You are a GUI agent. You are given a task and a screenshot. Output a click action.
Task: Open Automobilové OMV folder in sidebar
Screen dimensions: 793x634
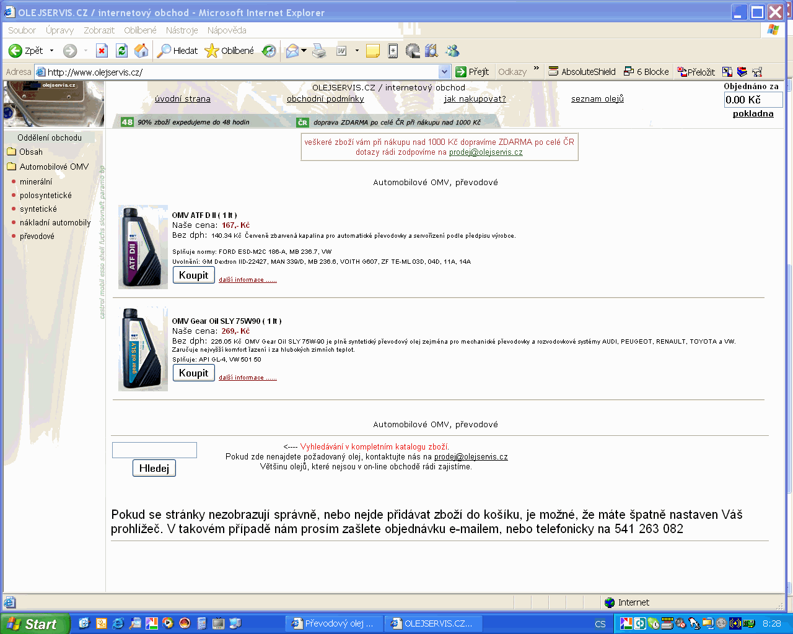pos(48,167)
